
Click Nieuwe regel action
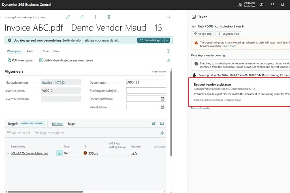[18, 133]
